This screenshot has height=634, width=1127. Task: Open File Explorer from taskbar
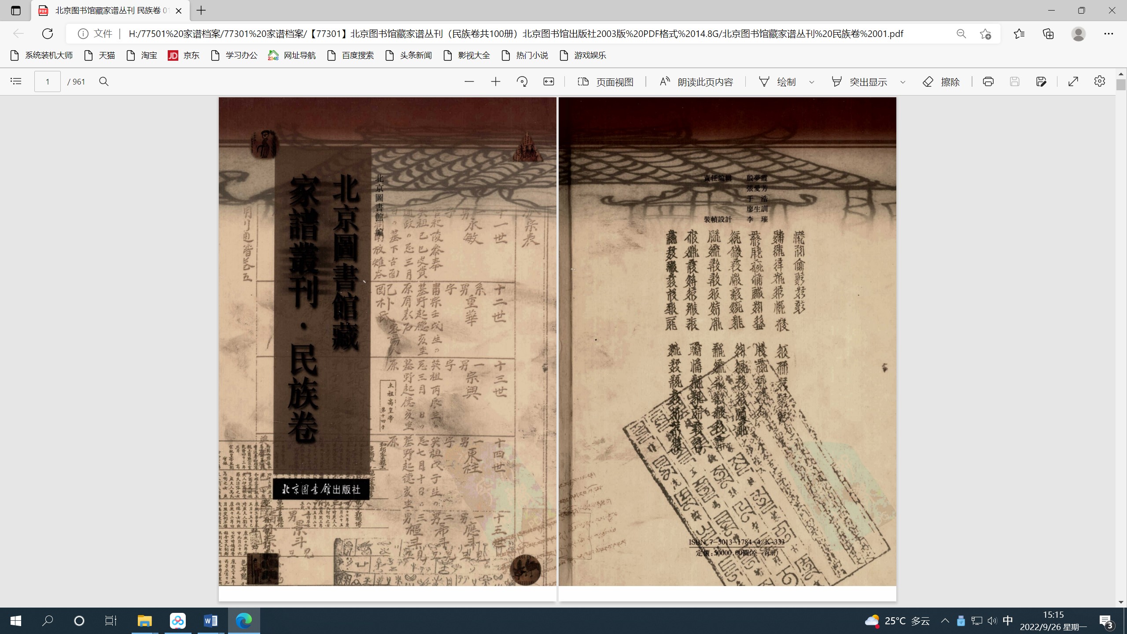(144, 621)
